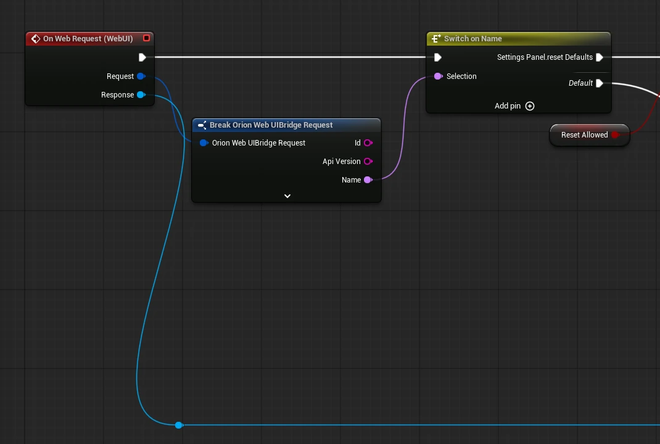Click the Api Version label
Screen dimensions: 660x444
[x=341, y=162]
